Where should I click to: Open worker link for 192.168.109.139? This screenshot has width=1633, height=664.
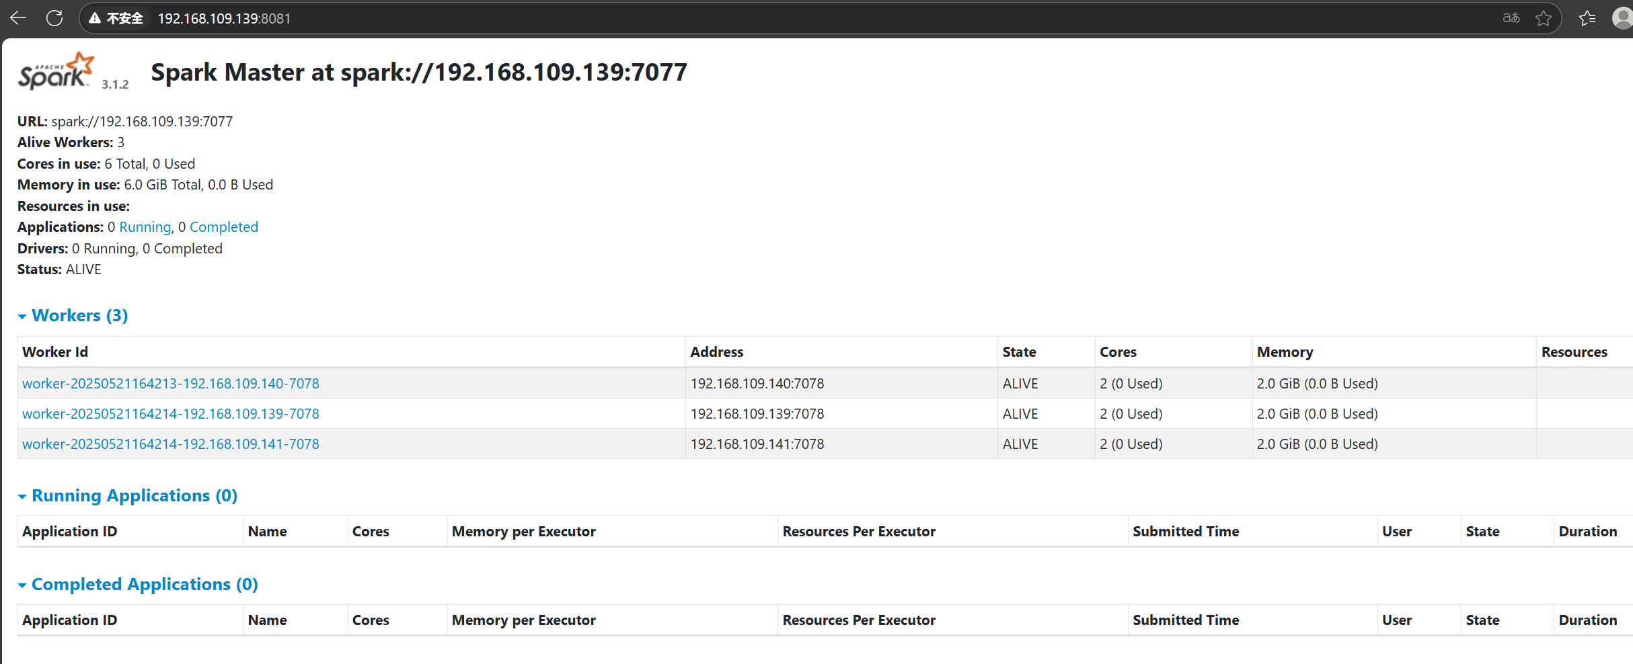pyautogui.click(x=171, y=413)
